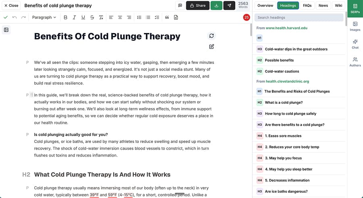Insert a blockquote
This screenshot has width=363, height=198.
tap(167, 17)
